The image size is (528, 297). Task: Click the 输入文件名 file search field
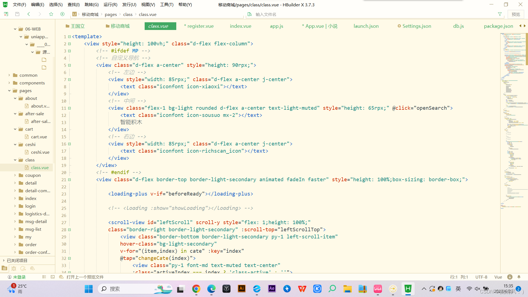tap(266, 14)
